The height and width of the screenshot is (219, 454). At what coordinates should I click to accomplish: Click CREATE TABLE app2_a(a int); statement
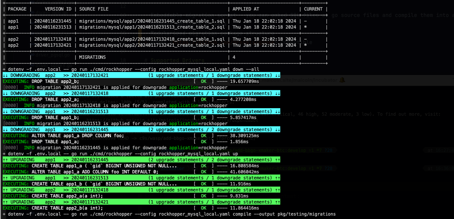(x=67, y=196)
